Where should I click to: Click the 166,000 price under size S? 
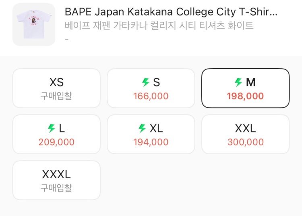[x=151, y=96]
